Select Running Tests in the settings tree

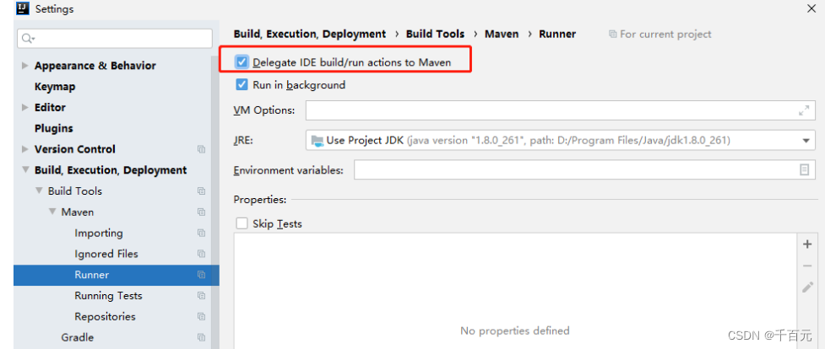coord(108,296)
